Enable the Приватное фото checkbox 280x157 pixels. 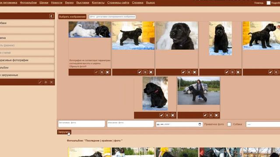(229, 124)
